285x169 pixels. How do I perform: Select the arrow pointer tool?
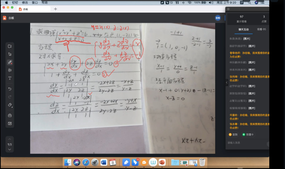[10, 54]
